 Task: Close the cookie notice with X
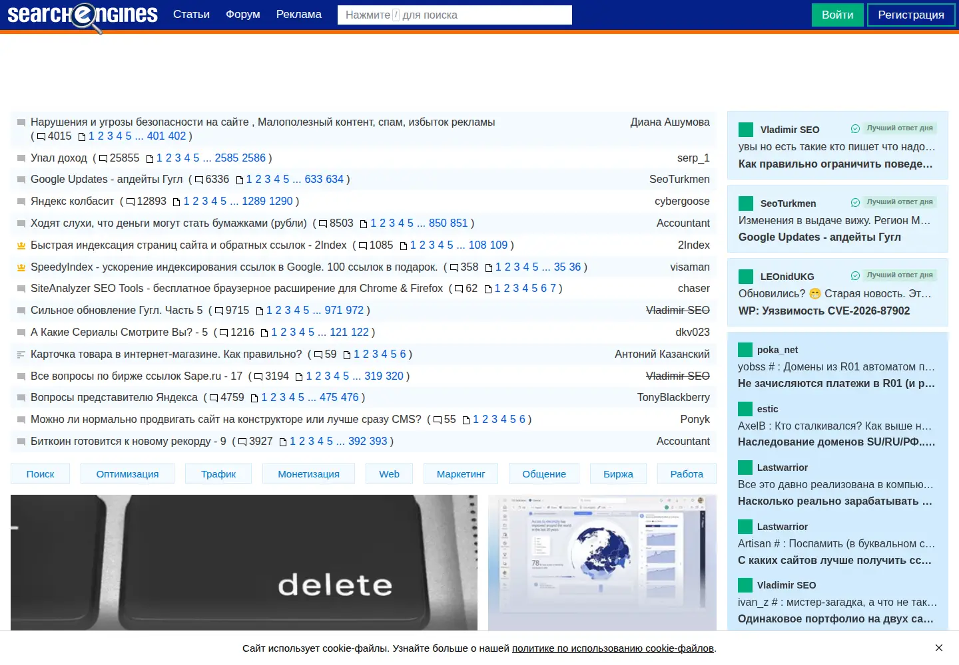point(938,648)
